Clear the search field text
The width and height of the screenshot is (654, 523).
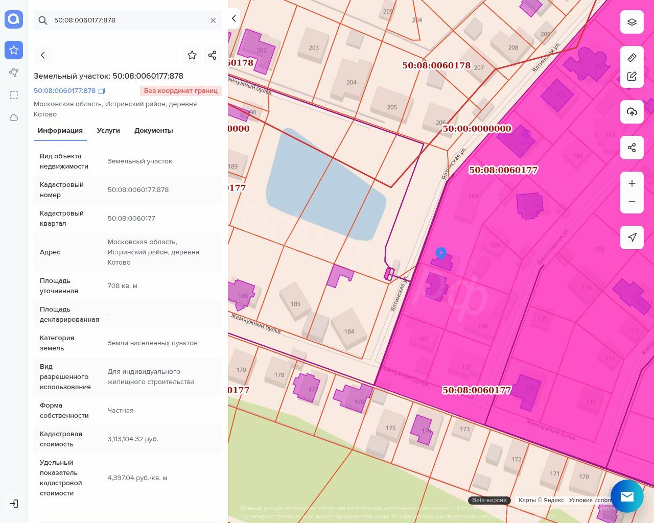pyautogui.click(x=213, y=20)
